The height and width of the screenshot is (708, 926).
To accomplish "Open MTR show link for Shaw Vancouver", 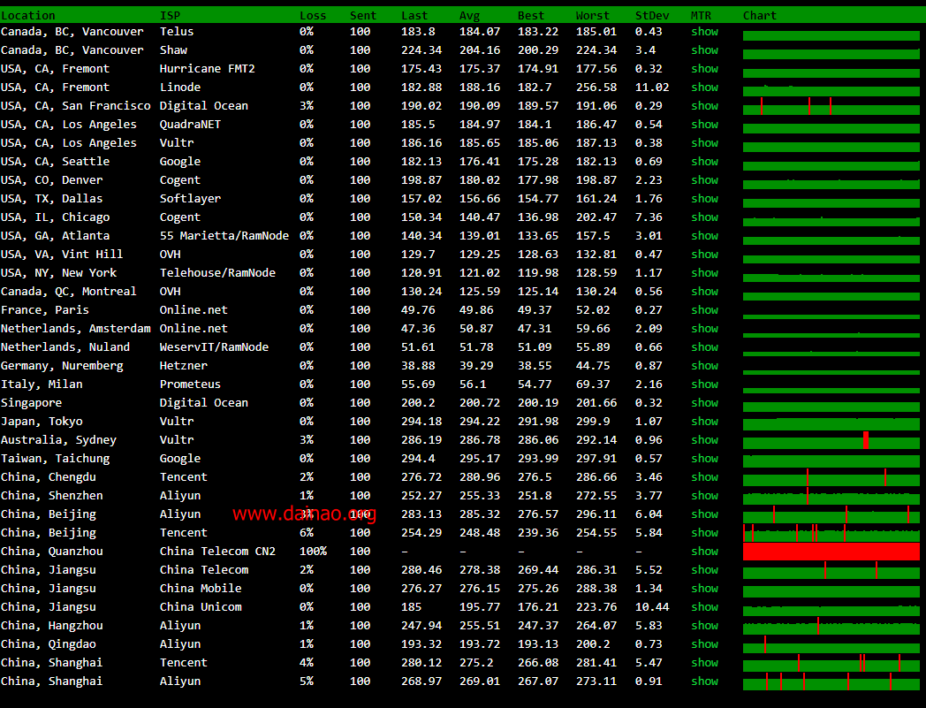I will click(x=704, y=50).
